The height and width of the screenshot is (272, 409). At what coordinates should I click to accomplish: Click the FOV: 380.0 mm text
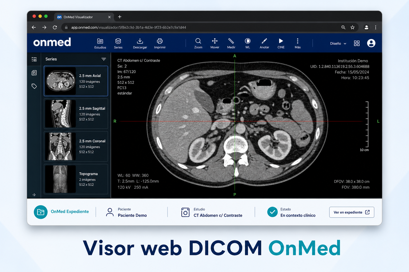(x=355, y=187)
